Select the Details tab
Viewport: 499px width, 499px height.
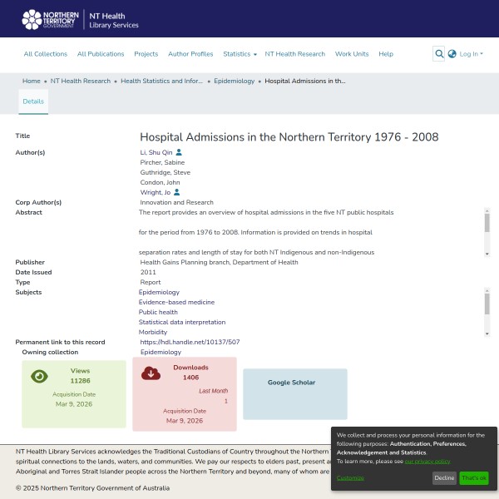pyautogui.click(x=33, y=101)
